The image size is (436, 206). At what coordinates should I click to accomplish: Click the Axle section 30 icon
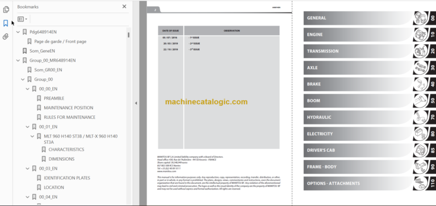click(421, 68)
